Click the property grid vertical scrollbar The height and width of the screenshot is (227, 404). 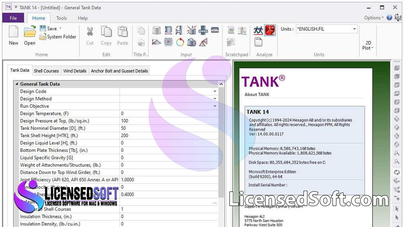221,143
